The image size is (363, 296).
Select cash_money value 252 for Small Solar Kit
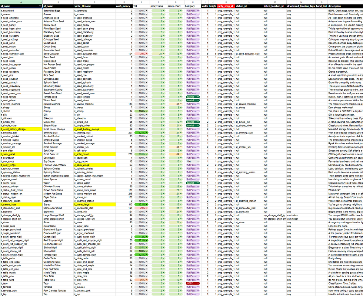pos(124,154)
